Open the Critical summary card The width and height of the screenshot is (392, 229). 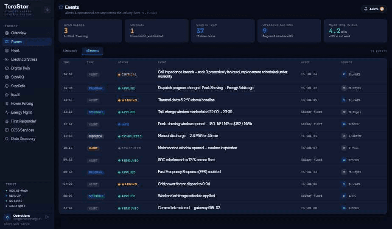157,31
